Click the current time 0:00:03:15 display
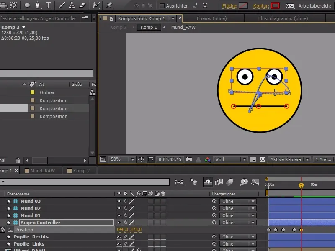 [170, 159]
